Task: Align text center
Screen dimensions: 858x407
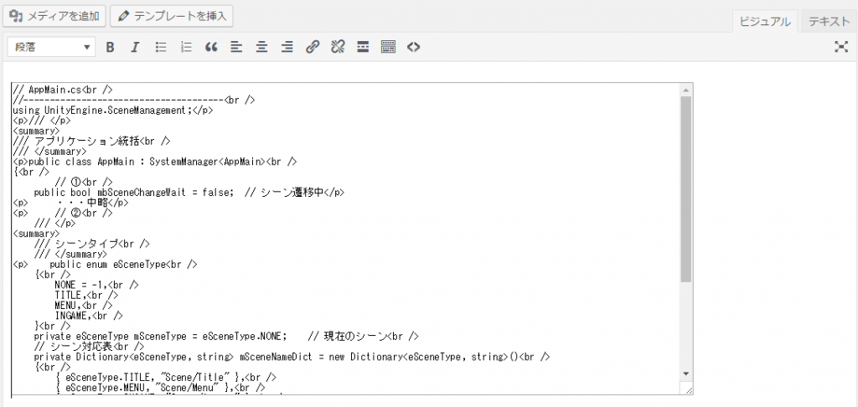Action: pyautogui.click(x=262, y=47)
